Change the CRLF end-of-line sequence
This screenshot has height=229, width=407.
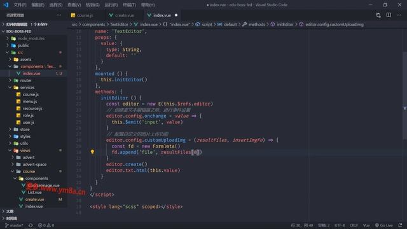tap(354, 225)
